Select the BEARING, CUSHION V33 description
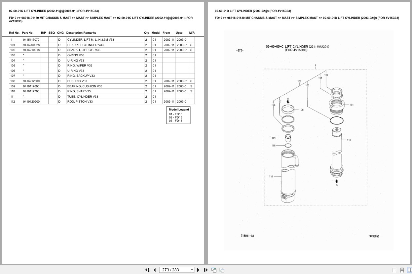The image size is (412, 274). click(85, 86)
